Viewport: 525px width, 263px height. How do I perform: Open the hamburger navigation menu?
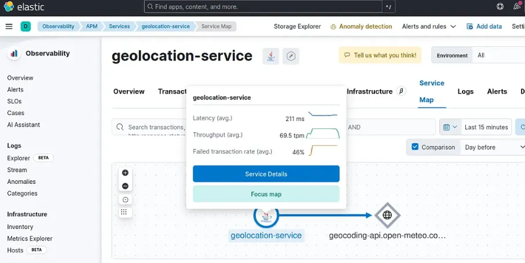pyautogui.click(x=9, y=27)
